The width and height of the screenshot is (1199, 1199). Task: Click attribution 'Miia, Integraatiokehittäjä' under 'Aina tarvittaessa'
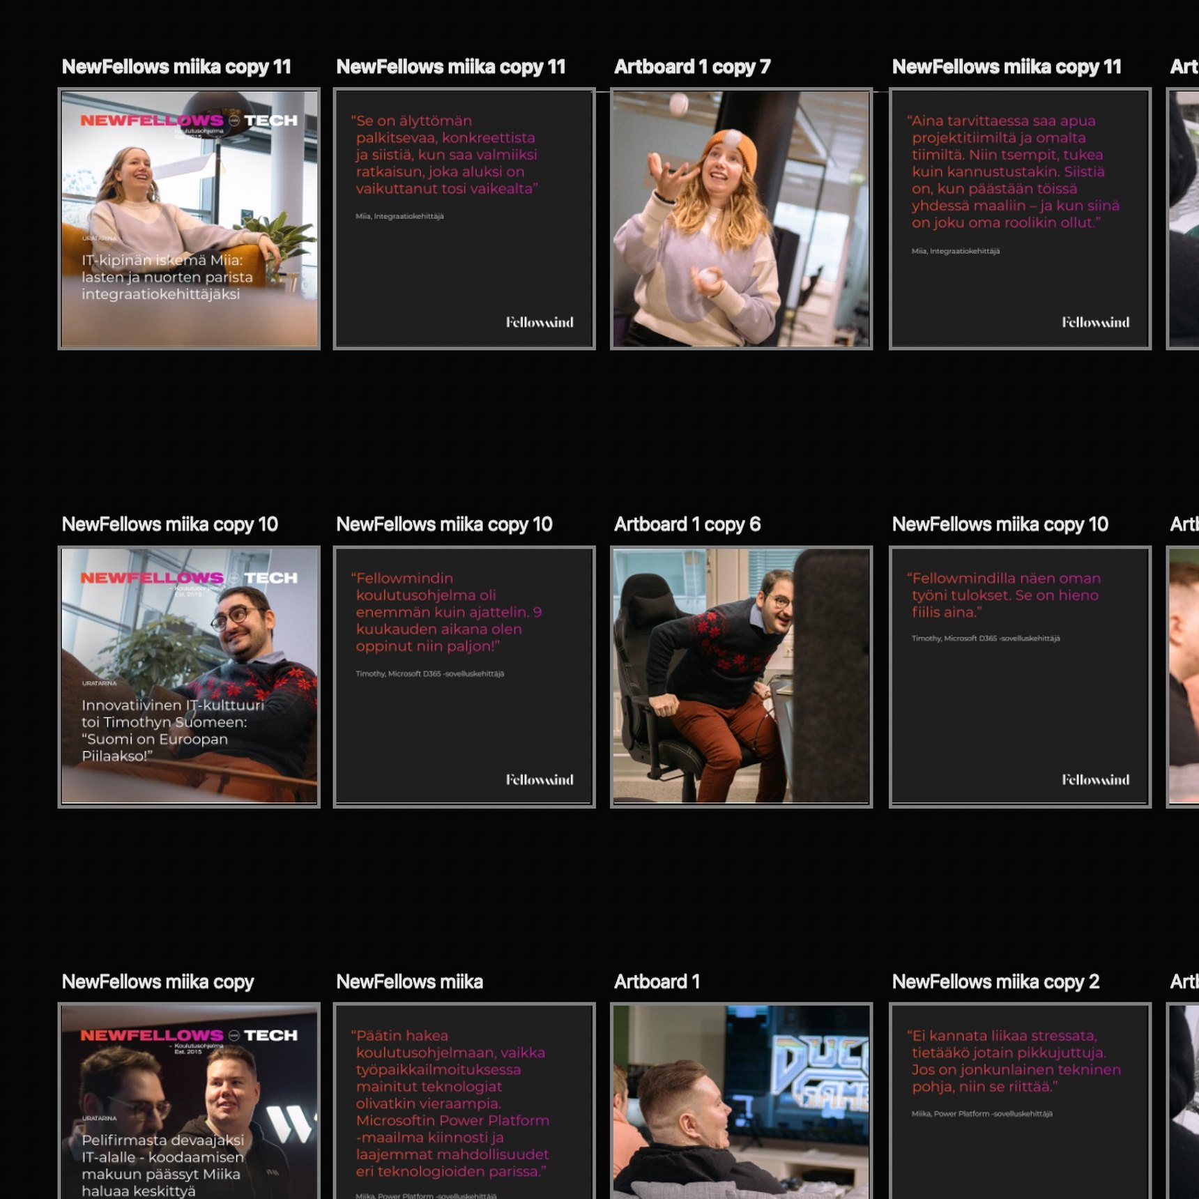[x=956, y=251]
